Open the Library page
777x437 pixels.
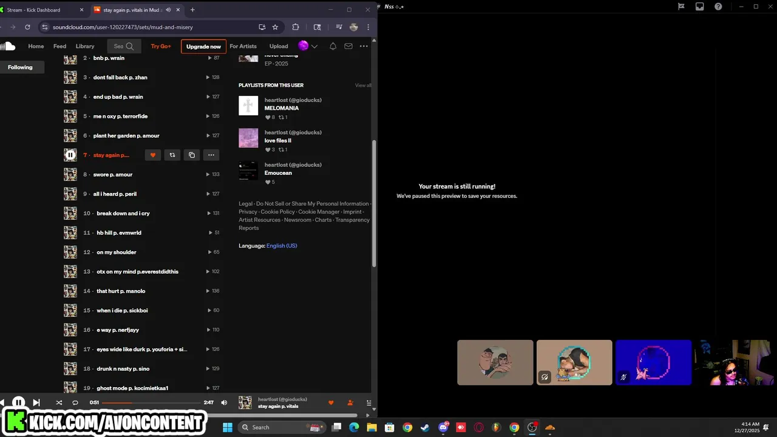tap(85, 46)
